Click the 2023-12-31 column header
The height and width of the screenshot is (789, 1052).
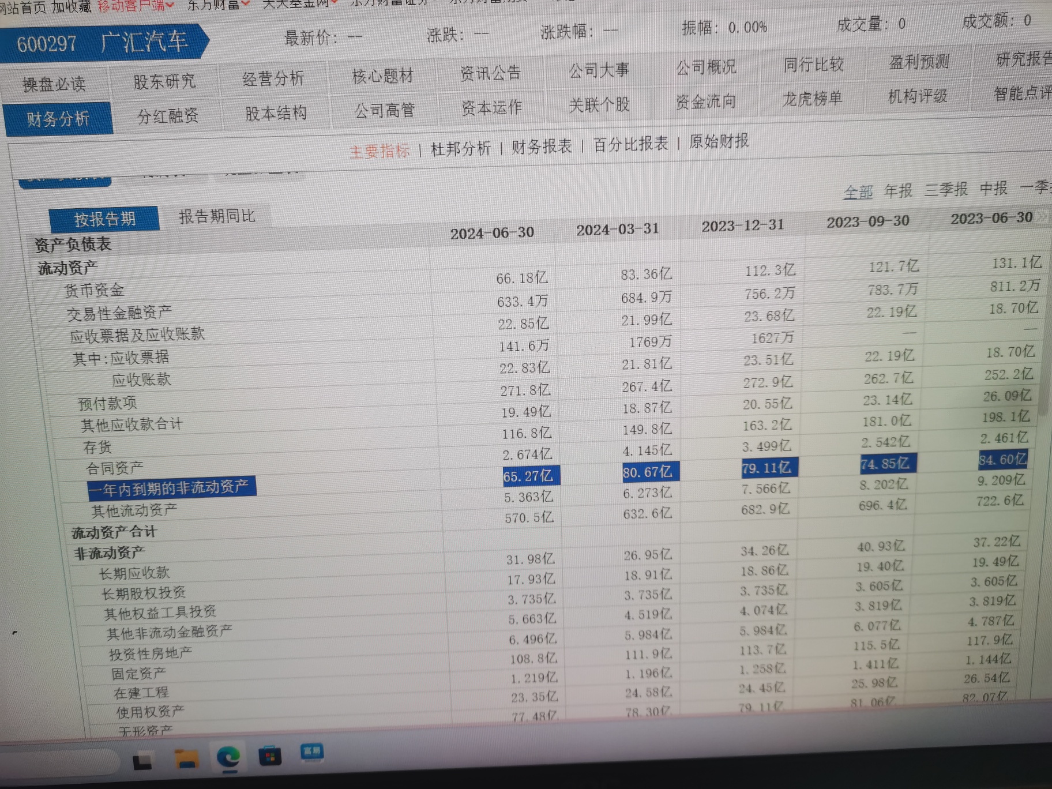(x=743, y=226)
